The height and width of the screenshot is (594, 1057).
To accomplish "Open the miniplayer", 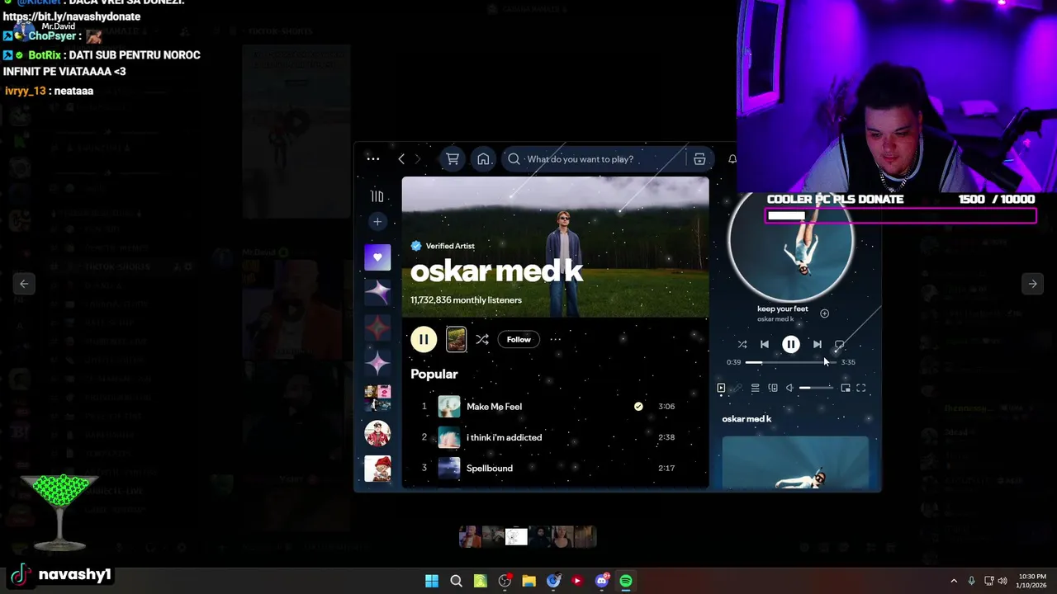I will click(x=846, y=388).
